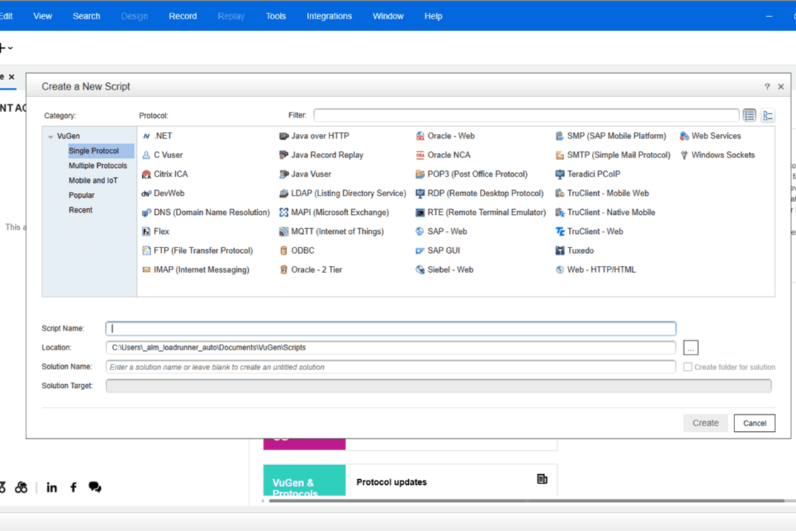This screenshot has height=531, width=796.
Task: Choose the FTP (File Transfer Protocol) icon
Action: click(x=146, y=251)
